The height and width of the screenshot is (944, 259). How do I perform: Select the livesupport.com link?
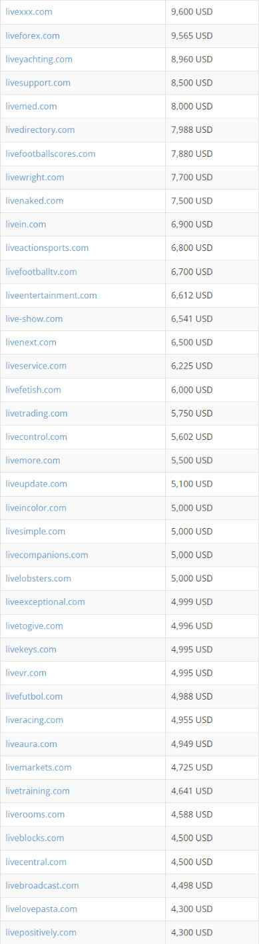38,83
